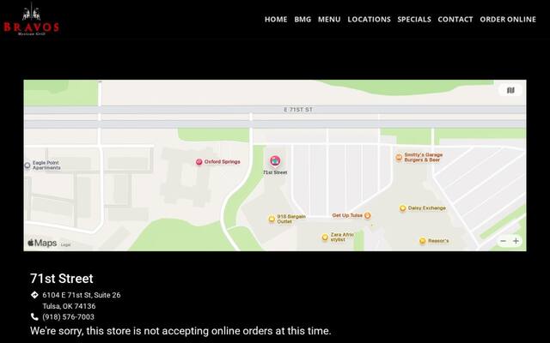
Task: Click the directions icon beside the address
Action: tap(34, 295)
